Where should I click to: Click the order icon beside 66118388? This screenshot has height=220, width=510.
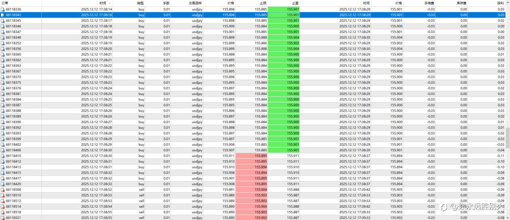[x=3, y=111]
